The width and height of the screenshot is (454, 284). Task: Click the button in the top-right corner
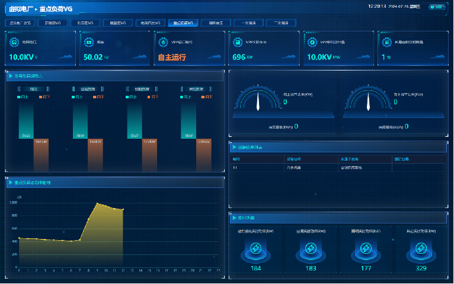point(437,7)
